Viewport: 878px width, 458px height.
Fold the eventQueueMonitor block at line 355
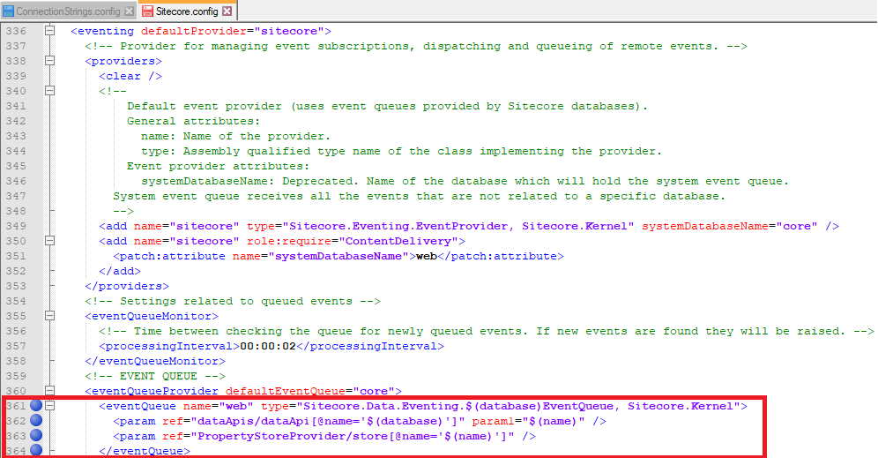tap(50, 316)
